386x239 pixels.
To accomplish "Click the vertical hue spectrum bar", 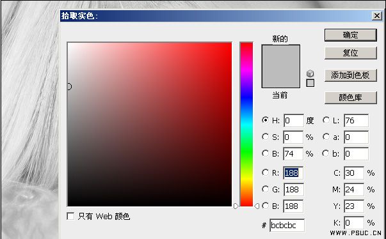I will (x=246, y=124).
